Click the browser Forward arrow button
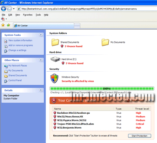The image size is (157, 143). (x=9, y=9)
